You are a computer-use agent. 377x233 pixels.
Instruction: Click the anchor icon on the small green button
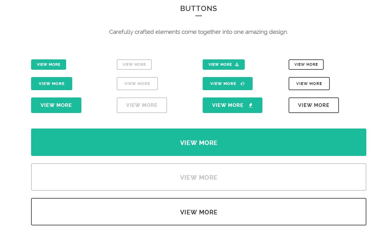click(x=237, y=65)
